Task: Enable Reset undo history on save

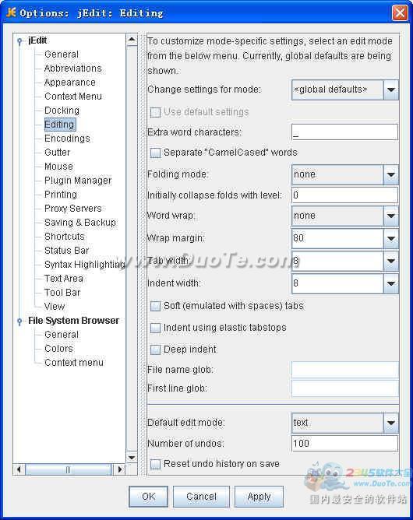Action: 155,464
